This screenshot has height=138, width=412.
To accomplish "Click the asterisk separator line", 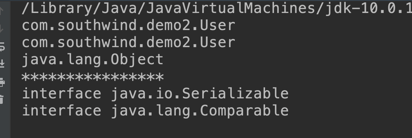I will point(93,77).
